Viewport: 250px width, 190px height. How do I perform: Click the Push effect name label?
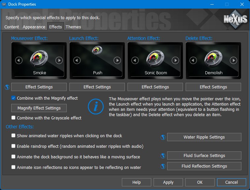point(97,73)
